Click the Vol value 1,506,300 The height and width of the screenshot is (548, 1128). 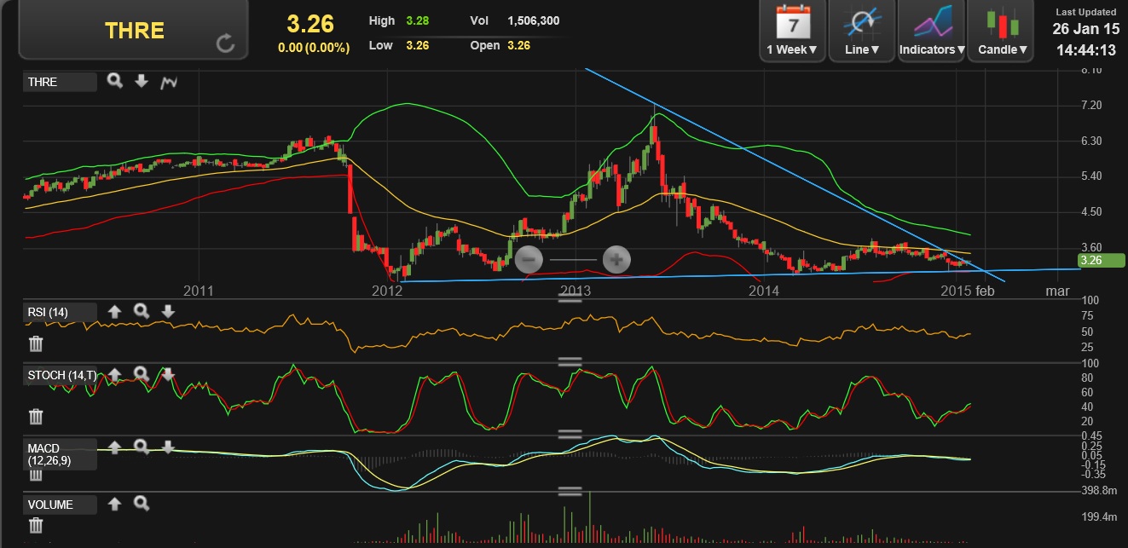point(534,20)
